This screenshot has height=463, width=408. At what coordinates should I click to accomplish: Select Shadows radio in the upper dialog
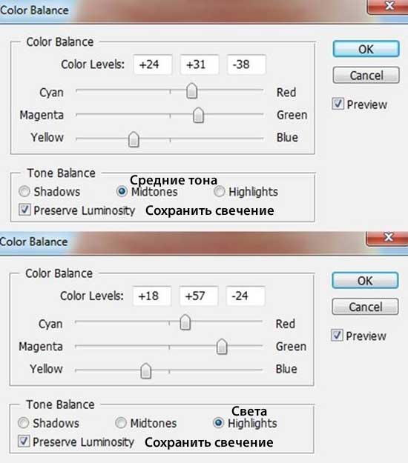tap(24, 191)
